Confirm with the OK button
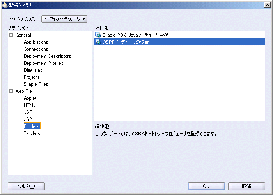 [206, 186]
